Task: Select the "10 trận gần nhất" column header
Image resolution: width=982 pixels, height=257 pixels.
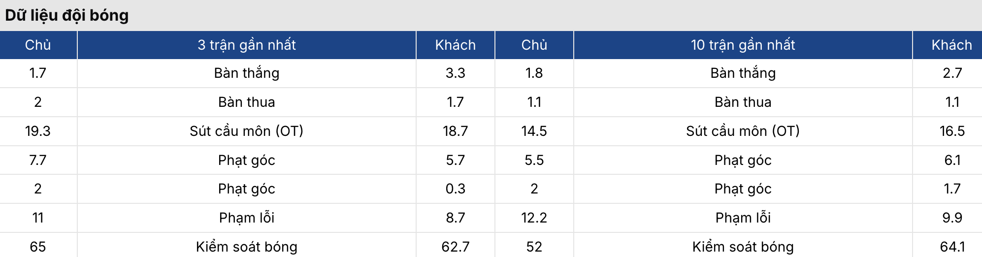Action: (x=743, y=45)
